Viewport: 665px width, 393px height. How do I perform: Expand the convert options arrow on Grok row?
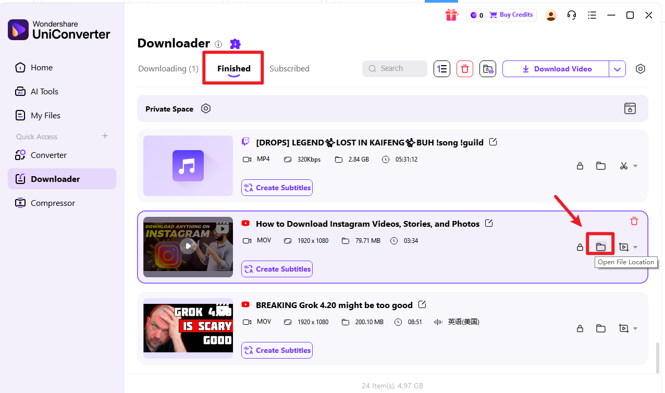tap(635, 329)
